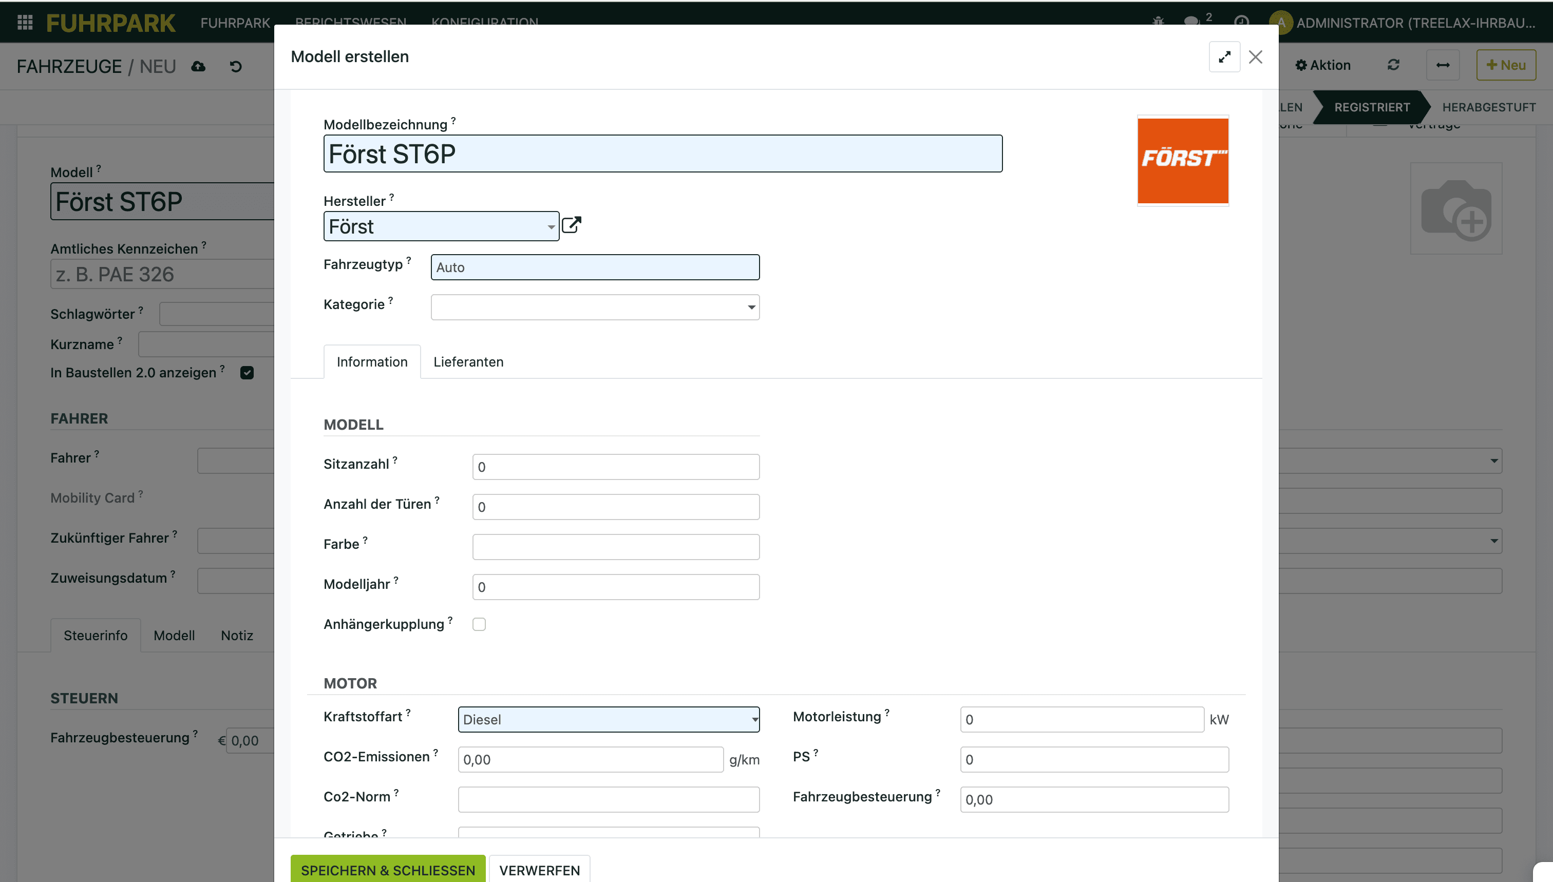Toggle the Anhängerkupplung checkbox
Viewport: 1553px width, 882px height.
pyautogui.click(x=479, y=624)
